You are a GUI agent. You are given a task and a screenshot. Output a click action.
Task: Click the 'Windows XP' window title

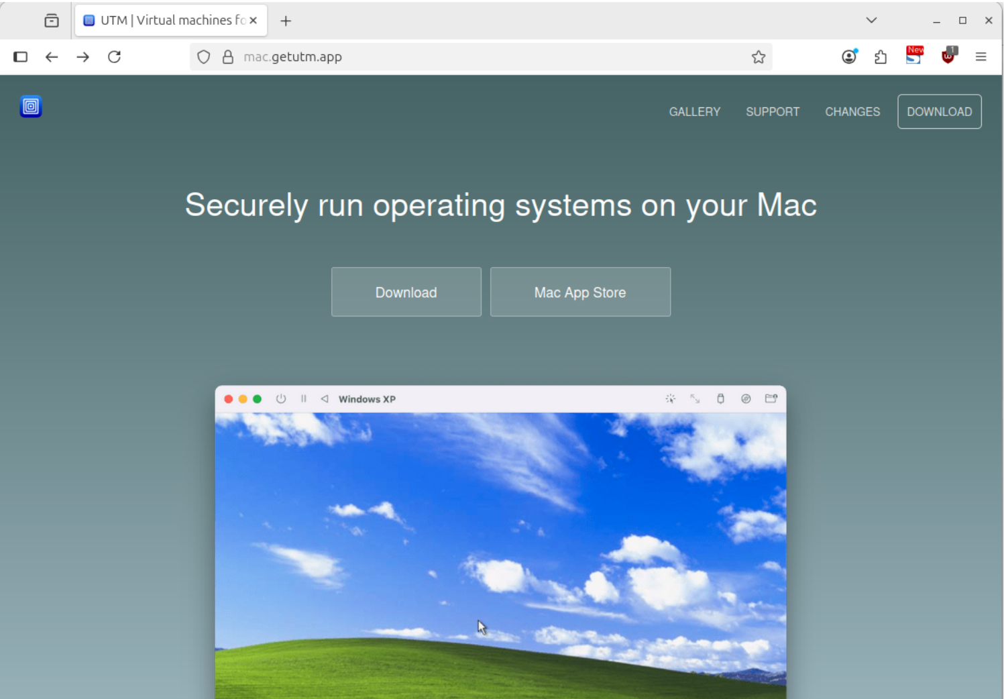click(x=367, y=399)
